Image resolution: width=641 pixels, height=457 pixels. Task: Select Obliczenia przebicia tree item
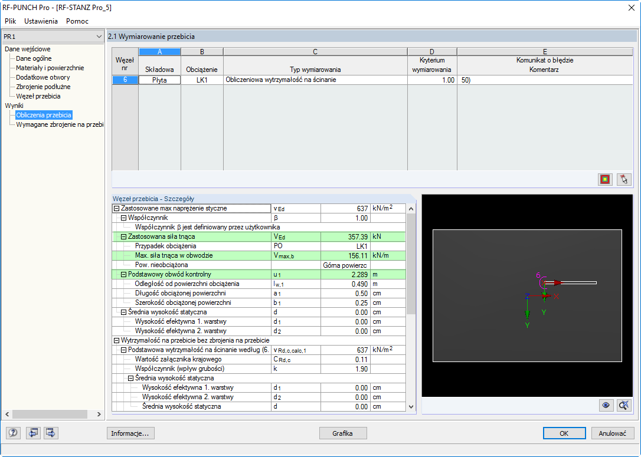point(44,115)
